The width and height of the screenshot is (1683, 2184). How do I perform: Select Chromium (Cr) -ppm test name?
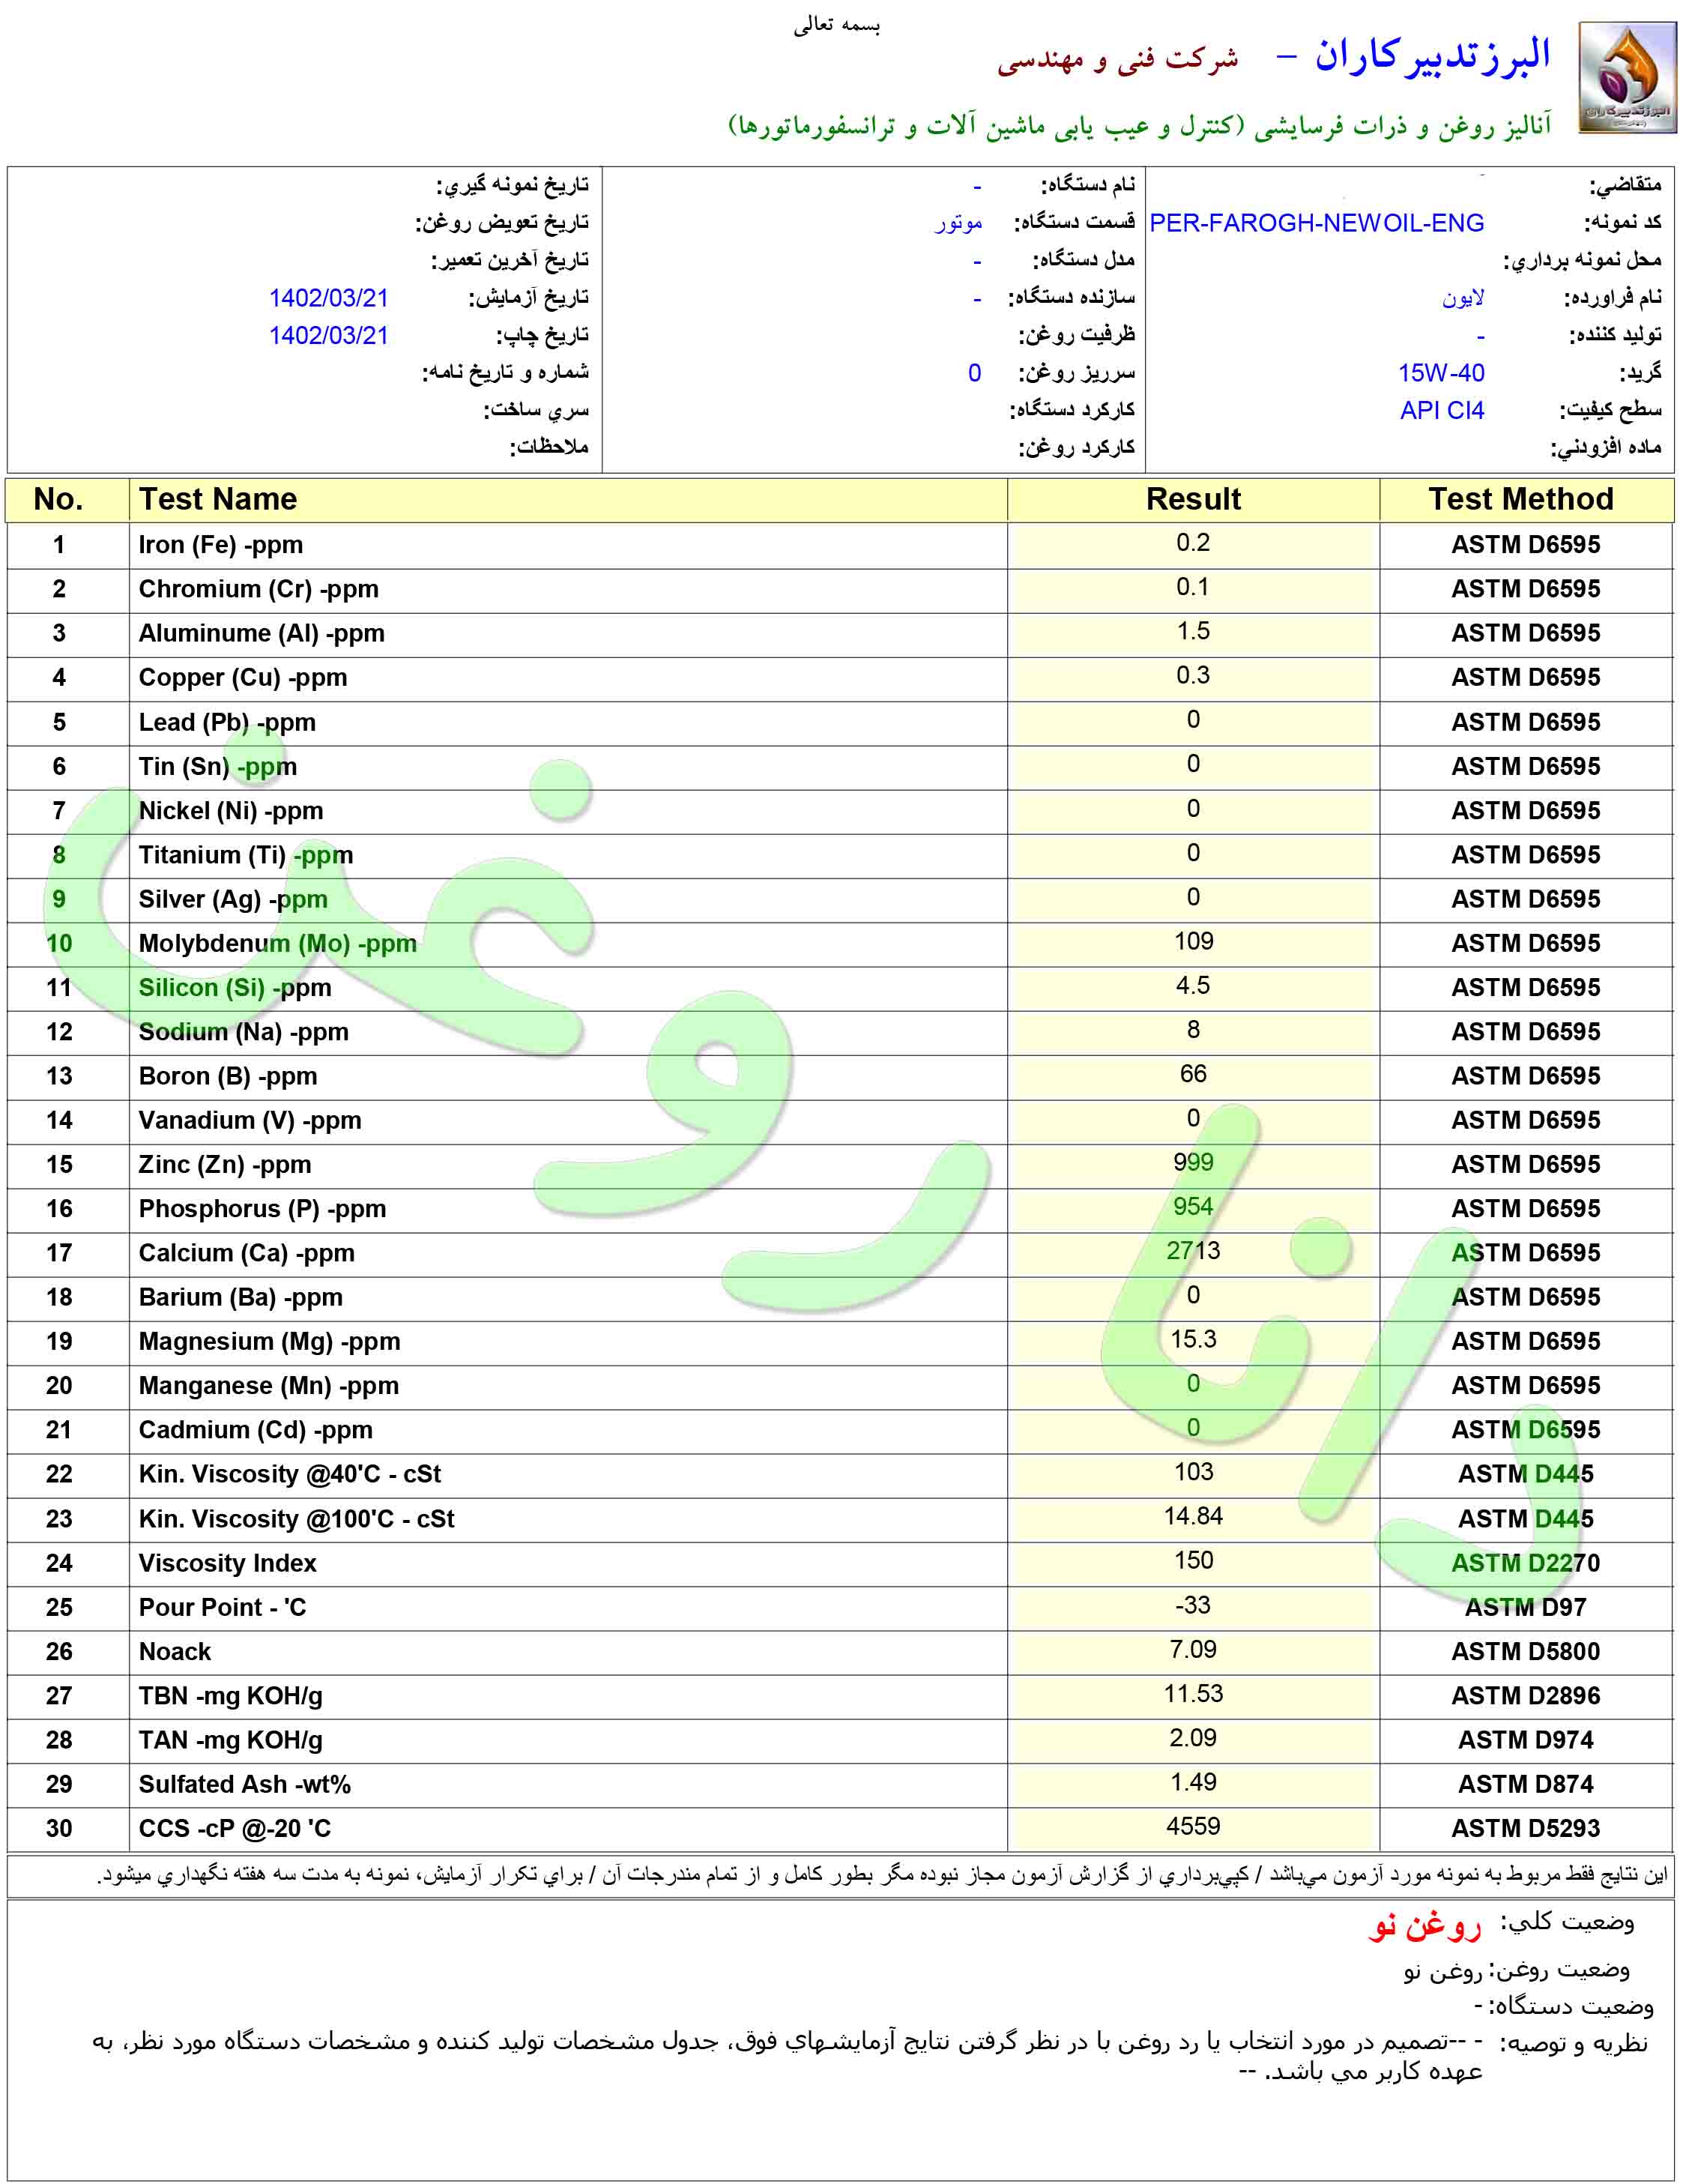[x=259, y=589]
